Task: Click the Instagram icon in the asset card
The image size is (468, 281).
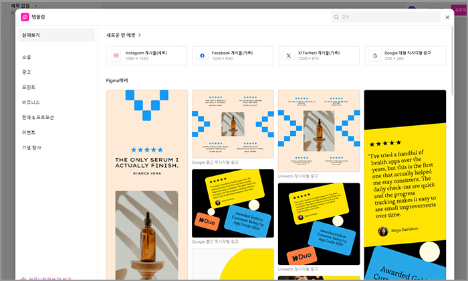Action: [116, 56]
